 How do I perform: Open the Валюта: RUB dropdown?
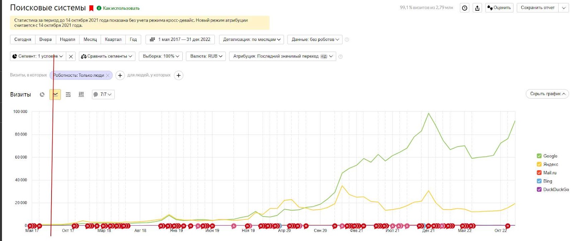point(206,56)
